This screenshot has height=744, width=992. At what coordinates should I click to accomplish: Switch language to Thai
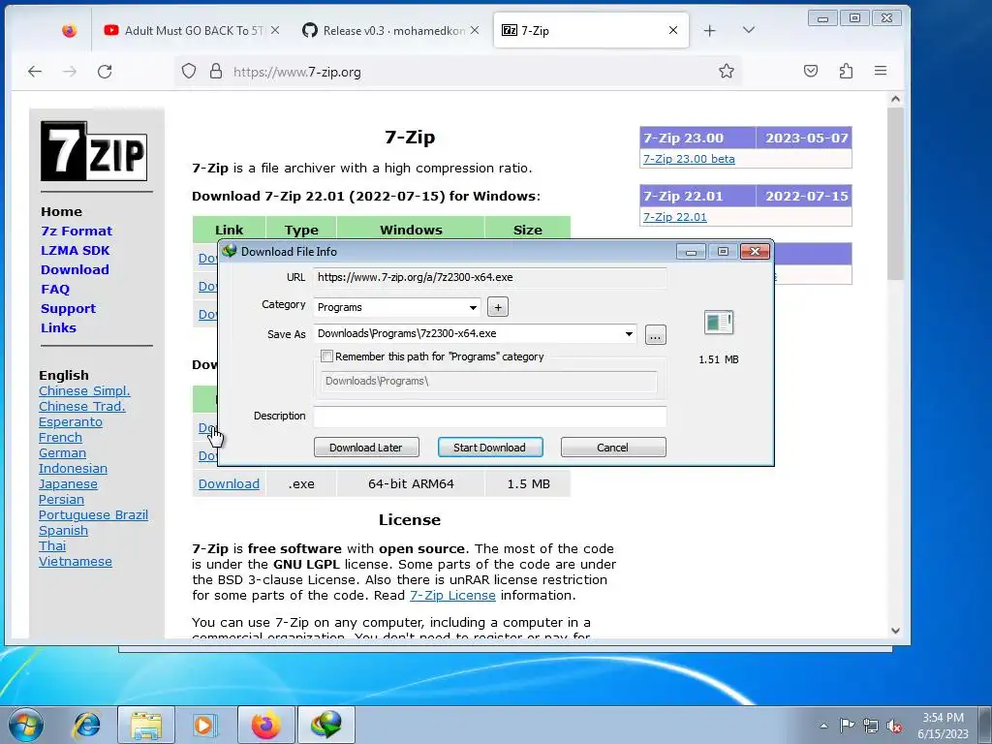pos(52,546)
